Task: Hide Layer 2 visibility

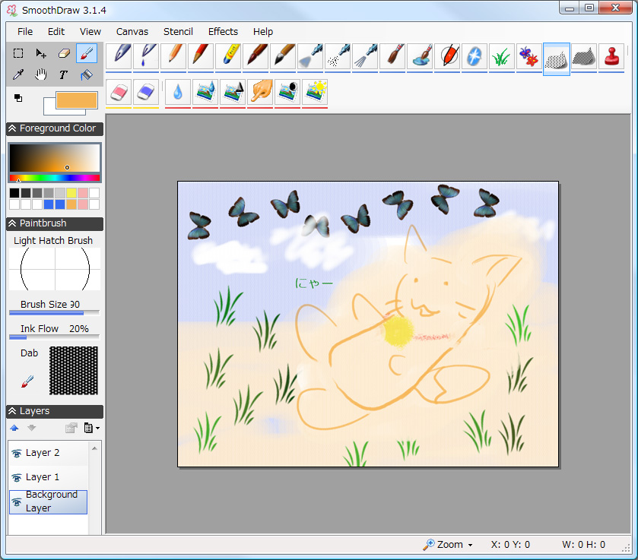Action: 15,452
